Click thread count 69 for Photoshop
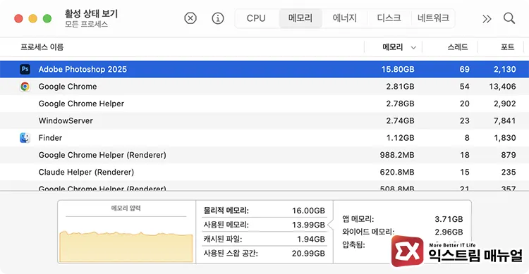 coord(464,69)
